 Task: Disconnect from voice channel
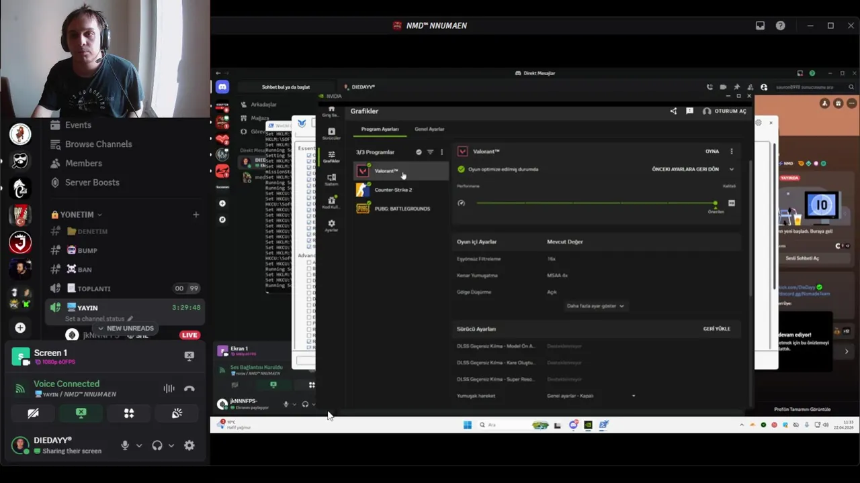click(x=189, y=388)
